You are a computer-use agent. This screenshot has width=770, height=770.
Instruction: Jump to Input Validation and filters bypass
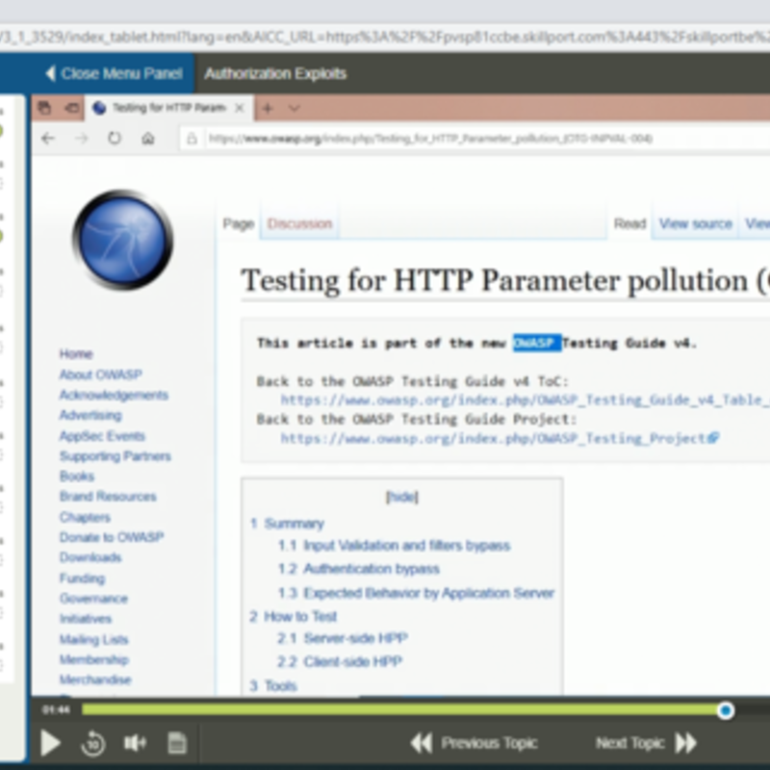tap(395, 546)
